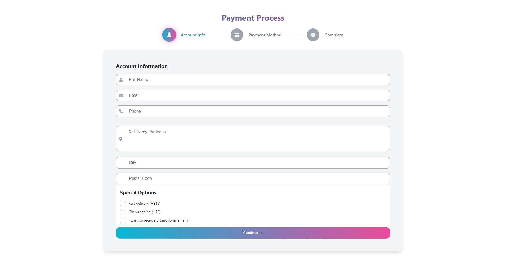The width and height of the screenshot is (506, 264).
Task: Select the Payment Method credit card icon
Action: 237,35
